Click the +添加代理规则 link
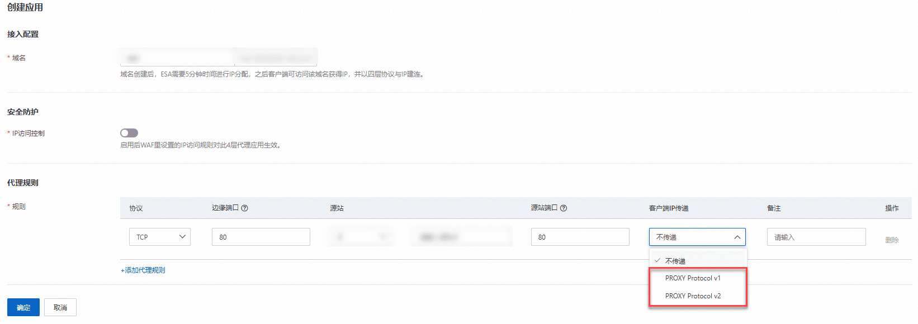Image resolution: width=918 pixels, height=324 pixels. point(143,270)
